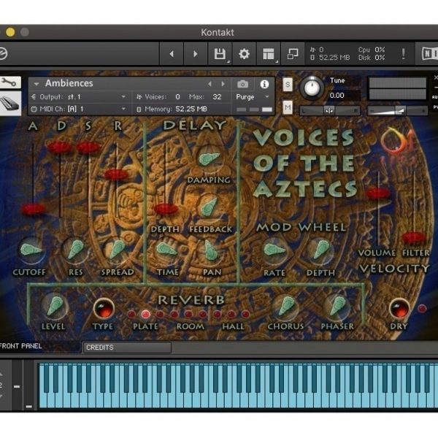
Task: Click the Velocity Volume slider handle
Action: point(378,193)
